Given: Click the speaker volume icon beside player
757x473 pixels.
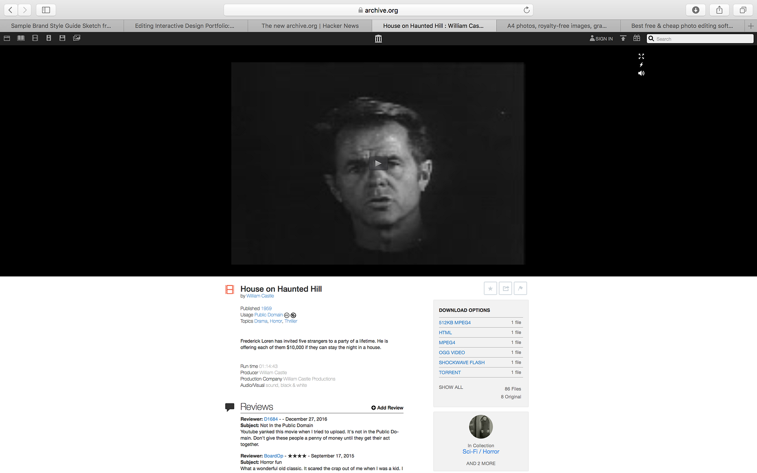Looking at the screenshot, I should pos(641,73).
